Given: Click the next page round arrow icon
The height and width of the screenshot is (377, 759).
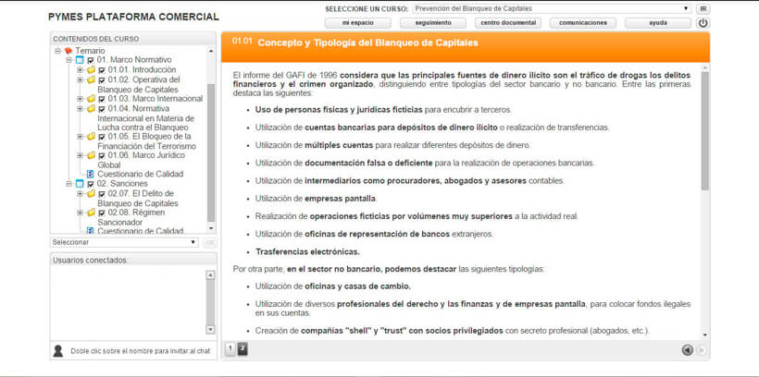Looking at the screenshot, I should pyautogui.click(x=701, y=350).
